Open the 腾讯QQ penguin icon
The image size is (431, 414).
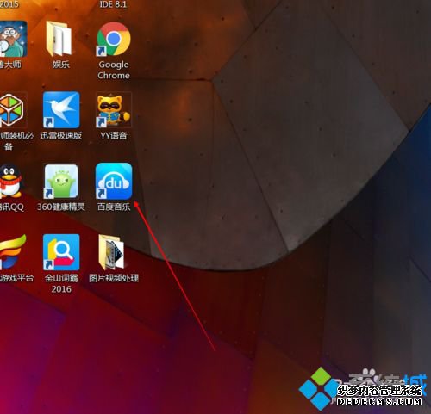pos(10,181)
